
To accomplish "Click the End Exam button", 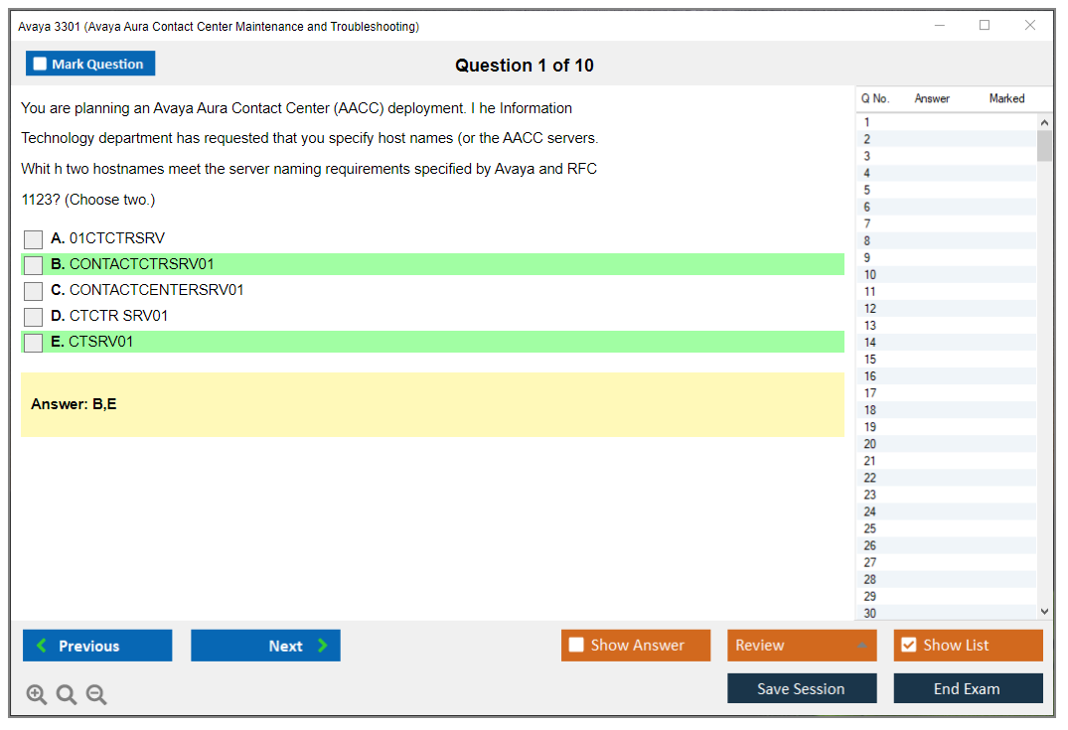I will (x=968, y=688).
